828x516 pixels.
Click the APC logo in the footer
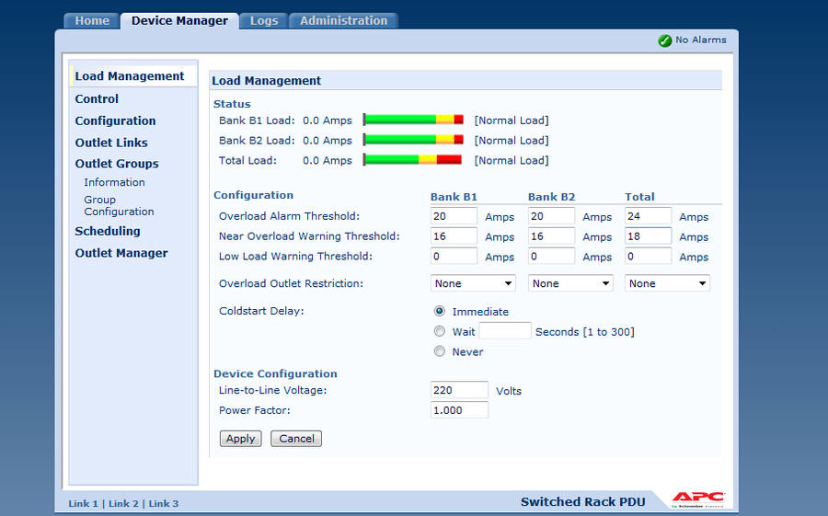coord(698,499)
